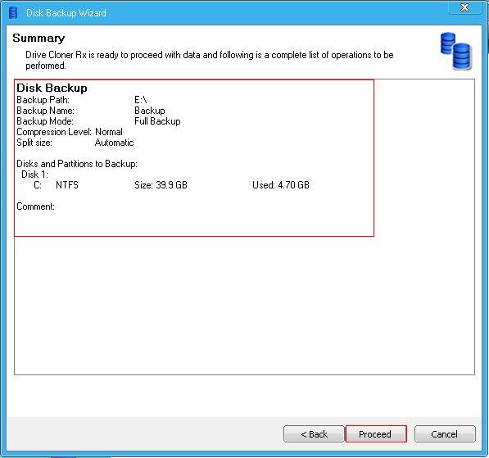Click the 'Backup Path:' label

click(43, 100)
